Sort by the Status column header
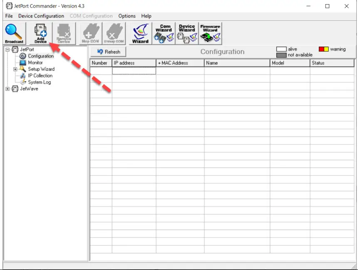The height and width of the screenshot is (270, 358). click(x=332, y=63)
